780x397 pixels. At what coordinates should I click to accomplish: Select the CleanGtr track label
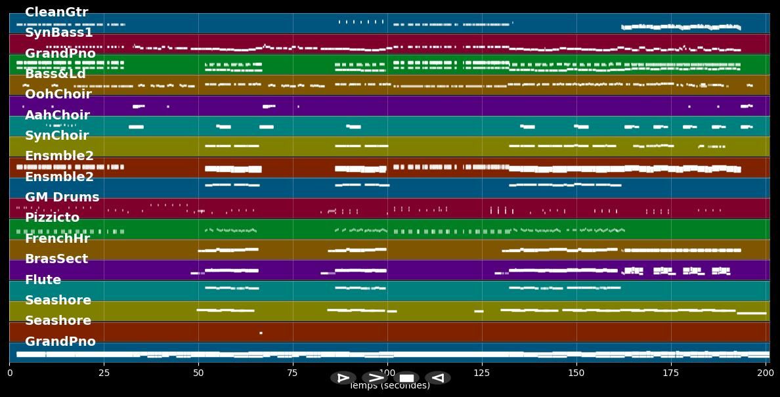[x=56, y=12]
